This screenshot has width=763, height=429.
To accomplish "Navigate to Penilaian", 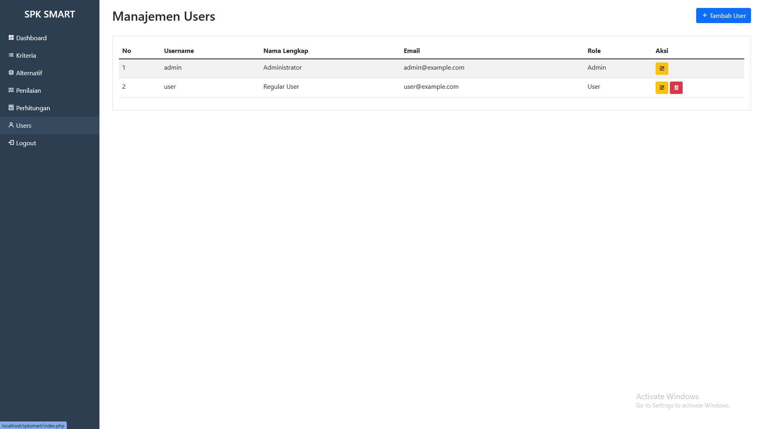I will [x=50, y=90].
